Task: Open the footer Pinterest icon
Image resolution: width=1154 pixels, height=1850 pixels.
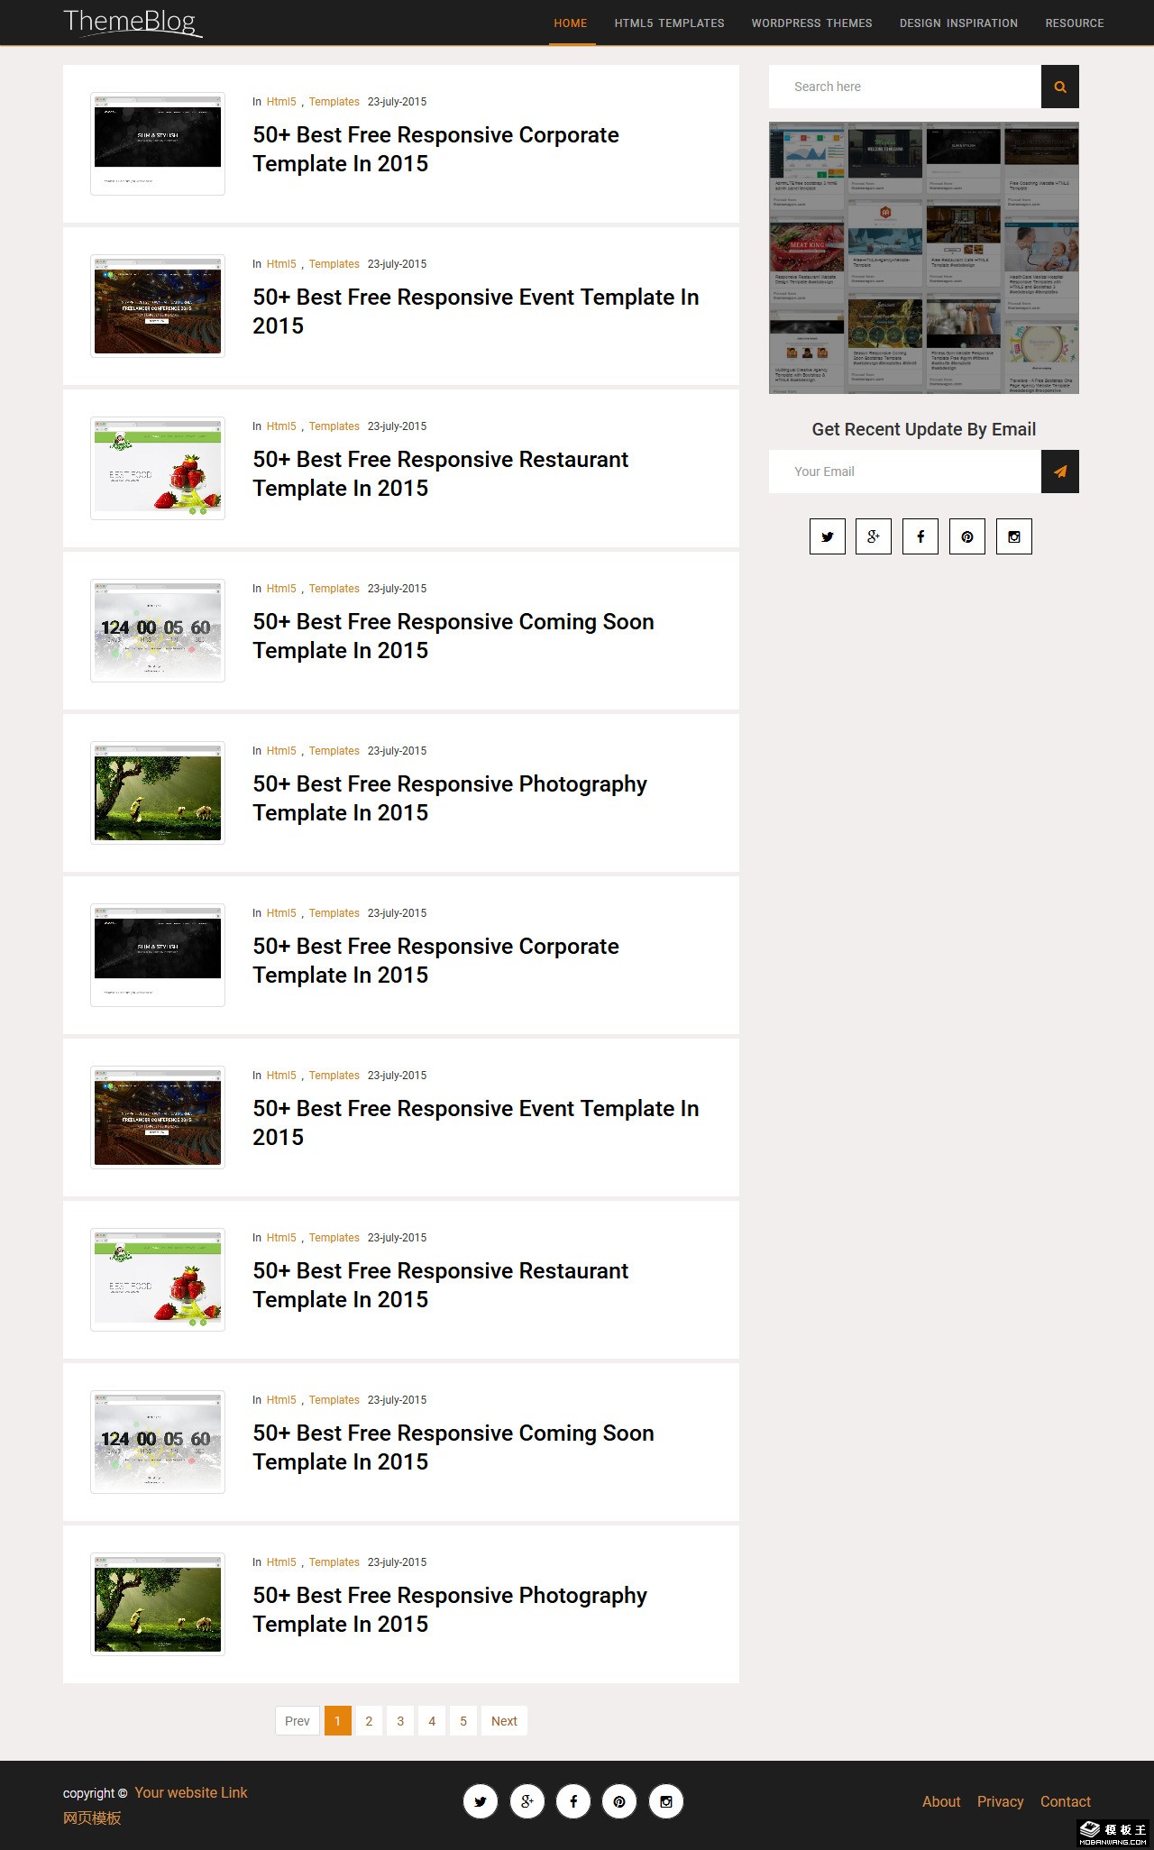Action: (x=619, y=1801)
